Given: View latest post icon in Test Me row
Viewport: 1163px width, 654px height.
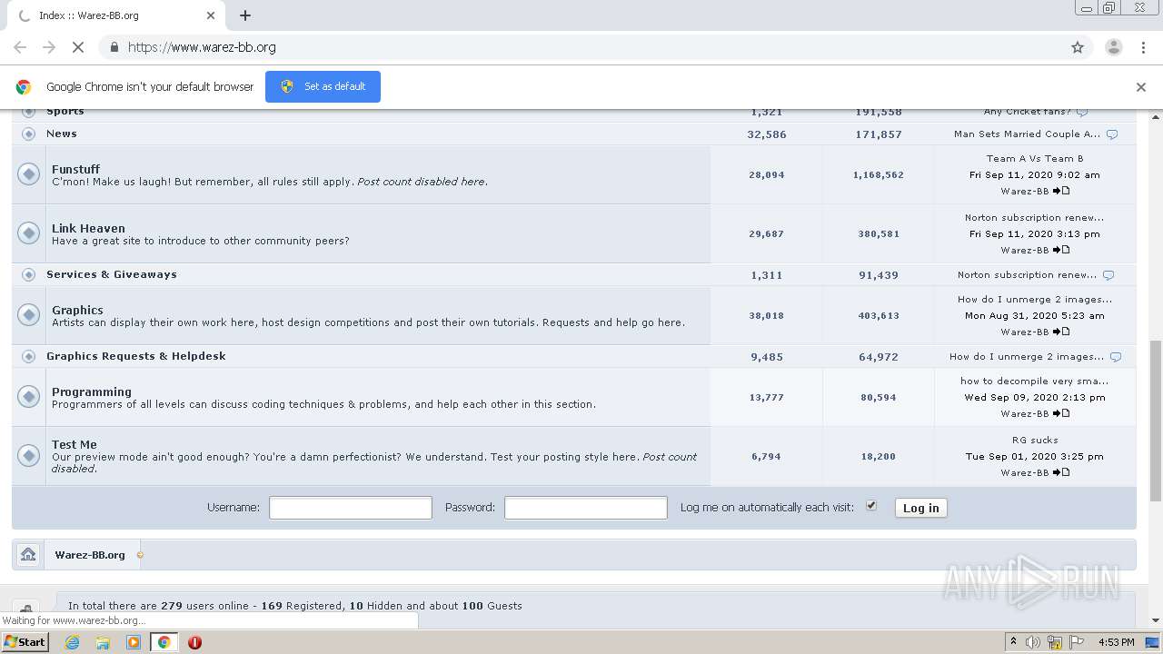Looking at the screenshot, I should click(1061, 472).
